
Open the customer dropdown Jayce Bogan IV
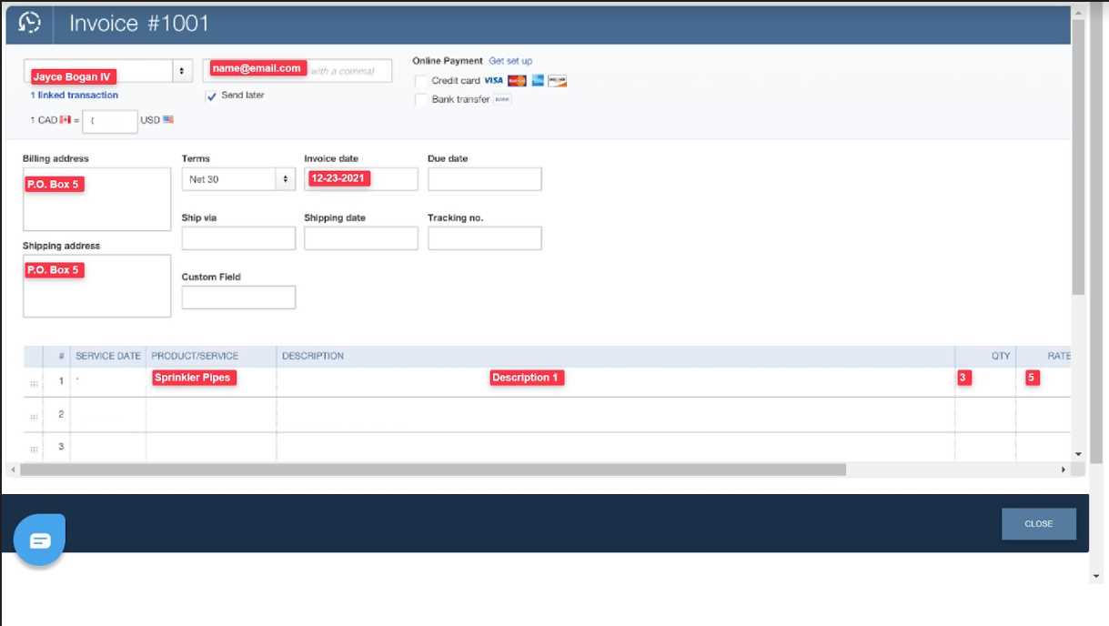tap(106, 71)
